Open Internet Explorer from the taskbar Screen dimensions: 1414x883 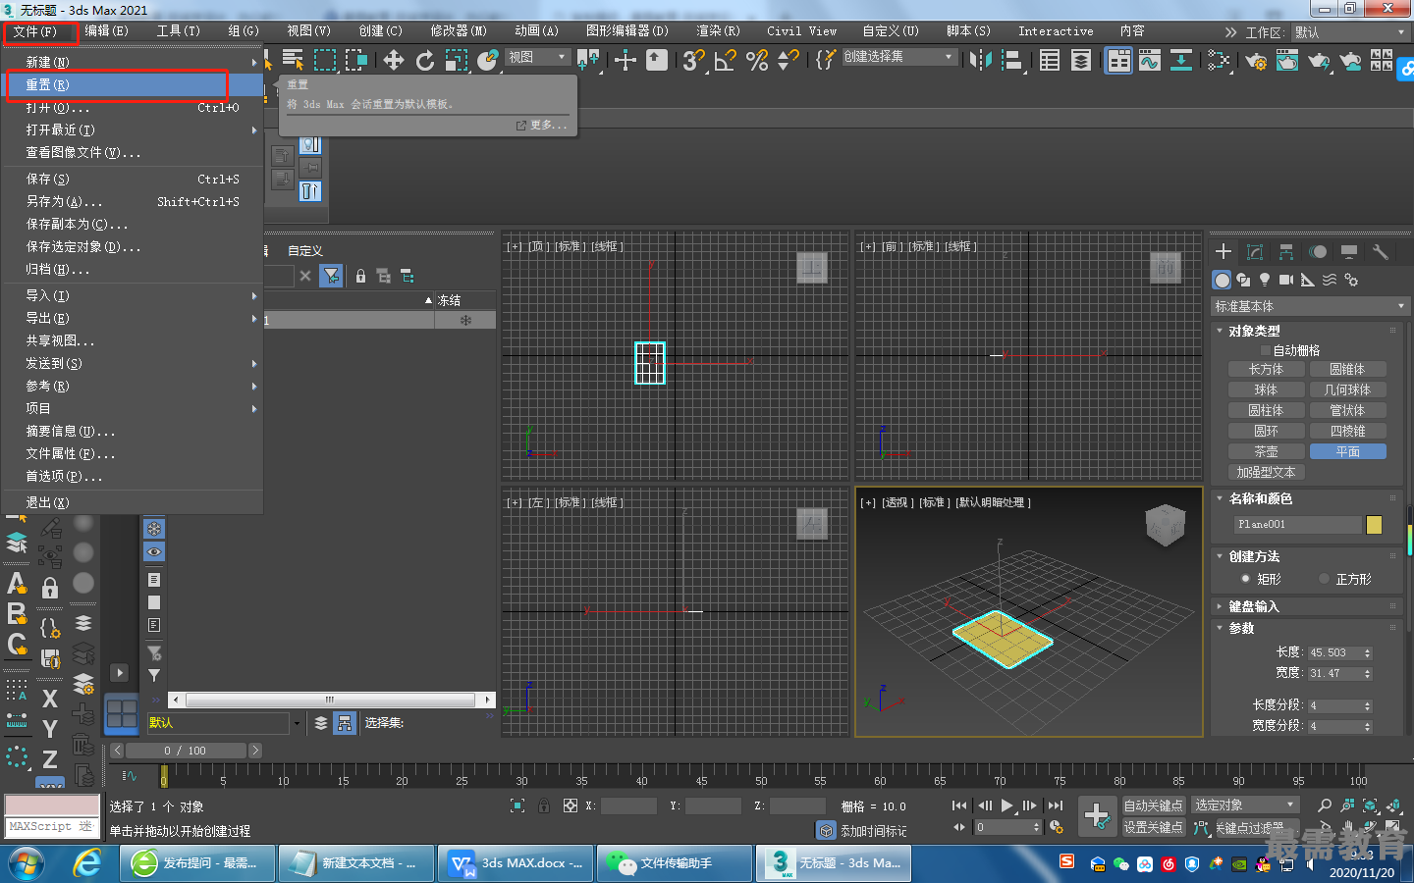(88, 863)
